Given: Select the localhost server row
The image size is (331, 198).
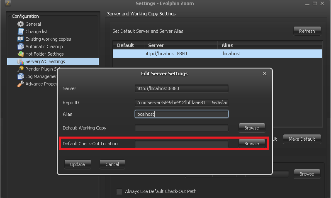Looking at the screenshot, I should (x=217, y=54).
